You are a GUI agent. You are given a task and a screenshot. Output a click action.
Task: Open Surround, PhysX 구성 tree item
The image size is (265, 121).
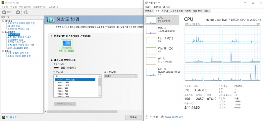[x=19, y=29]
